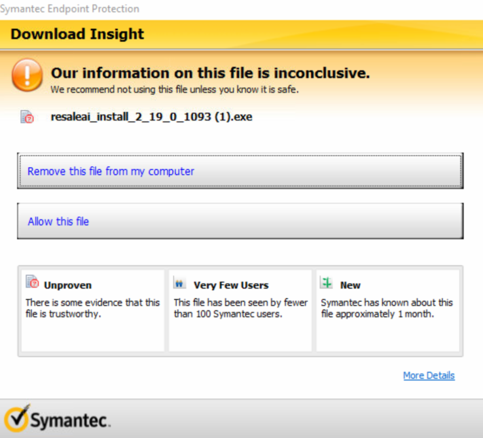Click the Symantec Endpoint Protection window title
The image size is (483, 438).
tap(69, 9)
